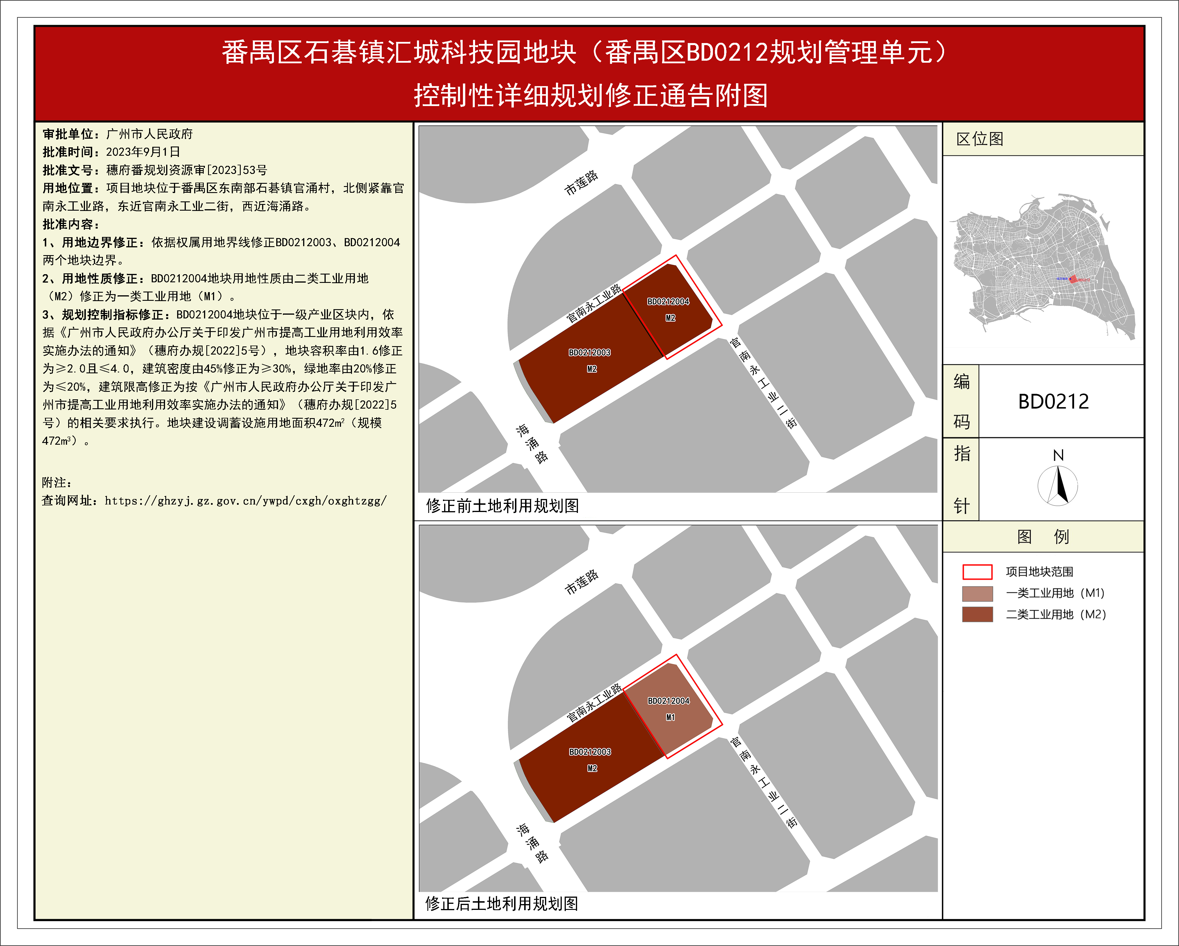Open the query URL ghzyj.gz.gov.cn link
Image resolution: width=1179 pixels, height=946 pixels.
tap(246, 501)
